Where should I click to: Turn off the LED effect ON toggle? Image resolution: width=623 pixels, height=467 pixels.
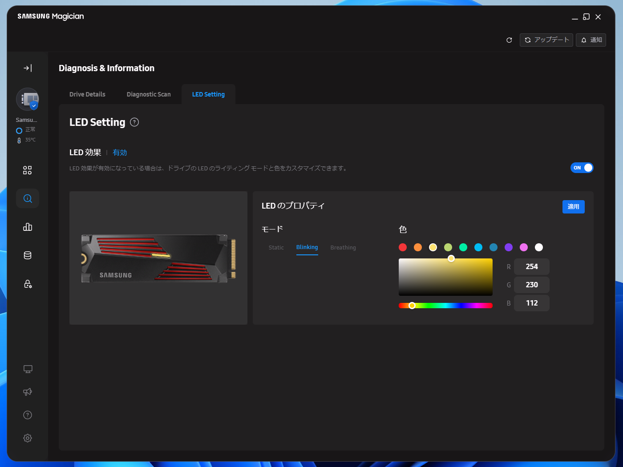click(582, 168)
